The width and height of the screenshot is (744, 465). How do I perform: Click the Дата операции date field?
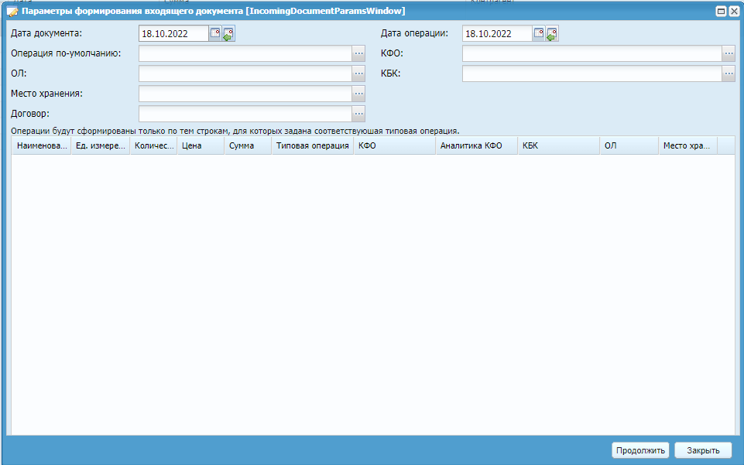click(497, 33)
